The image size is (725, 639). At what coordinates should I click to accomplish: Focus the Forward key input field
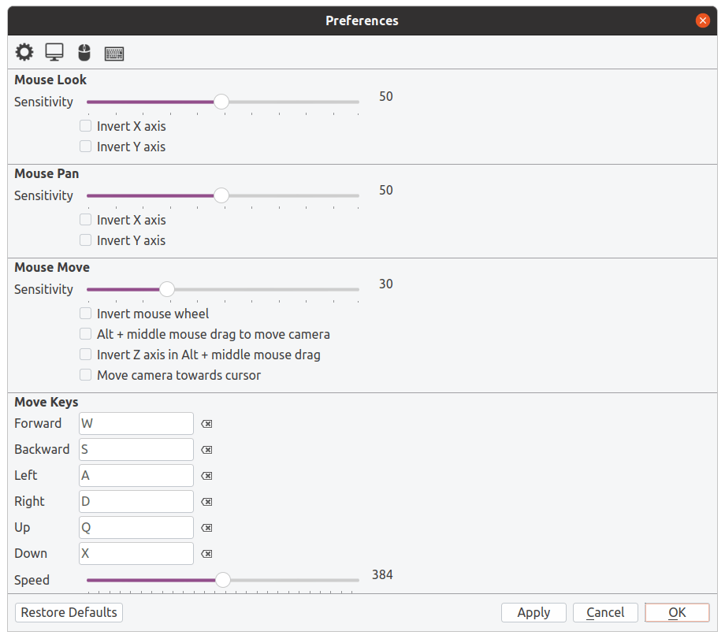tap(136, 424)
